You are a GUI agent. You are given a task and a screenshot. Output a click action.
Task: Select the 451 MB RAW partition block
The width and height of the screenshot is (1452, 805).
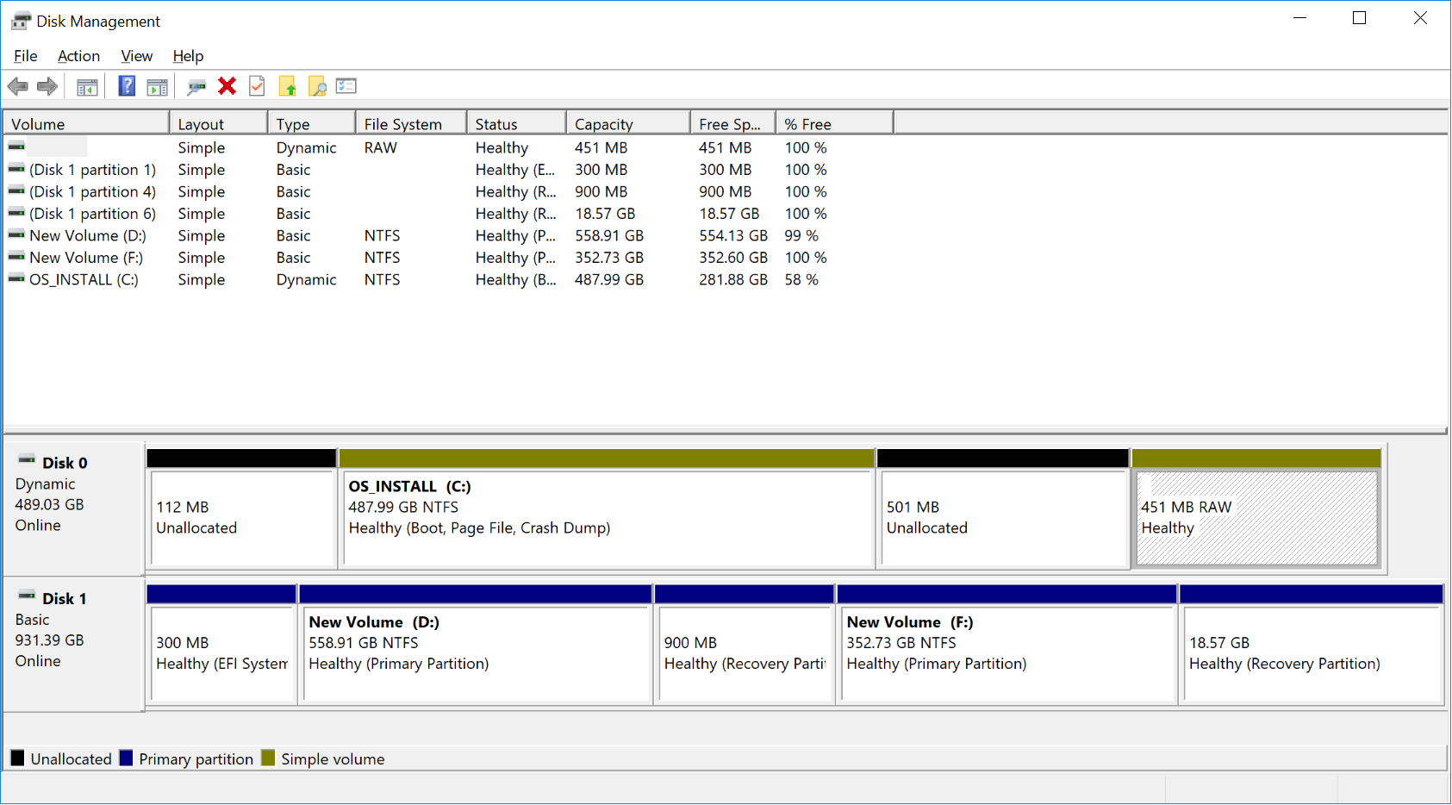pos(1256,518)
